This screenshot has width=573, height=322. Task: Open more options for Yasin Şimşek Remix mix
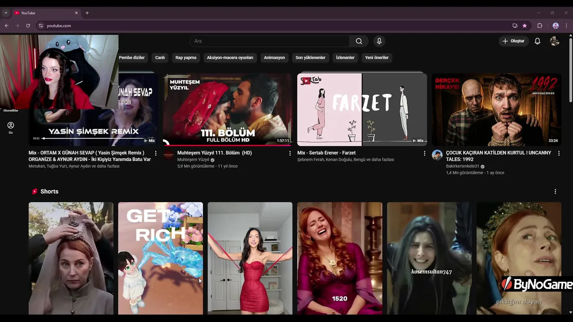(x=156, y=153)
